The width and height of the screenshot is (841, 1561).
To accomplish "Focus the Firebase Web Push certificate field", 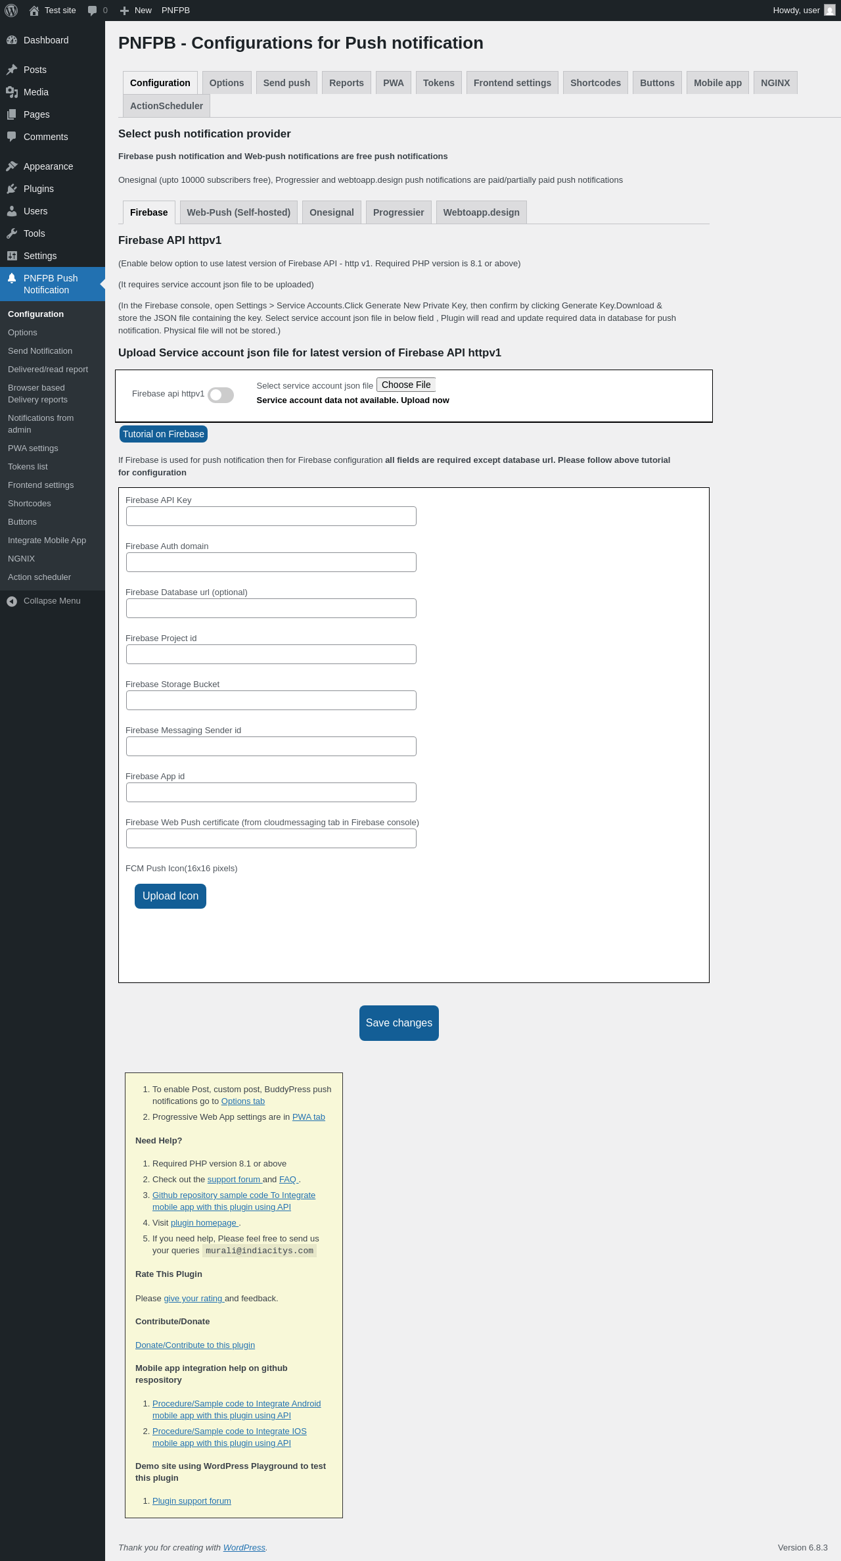I will point(271,838).
